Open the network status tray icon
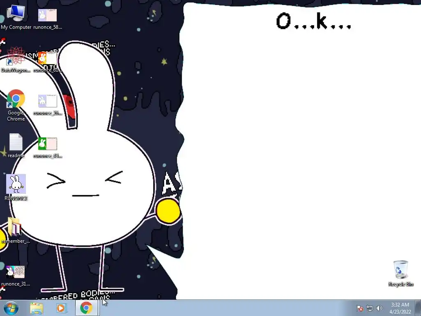The image size is (421, 316). [x=370, y=308]
